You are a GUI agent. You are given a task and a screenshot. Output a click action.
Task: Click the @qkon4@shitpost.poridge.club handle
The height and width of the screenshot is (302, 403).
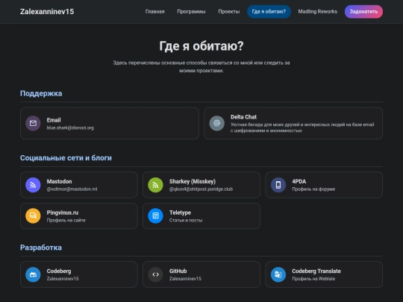(x=201, y=189)
